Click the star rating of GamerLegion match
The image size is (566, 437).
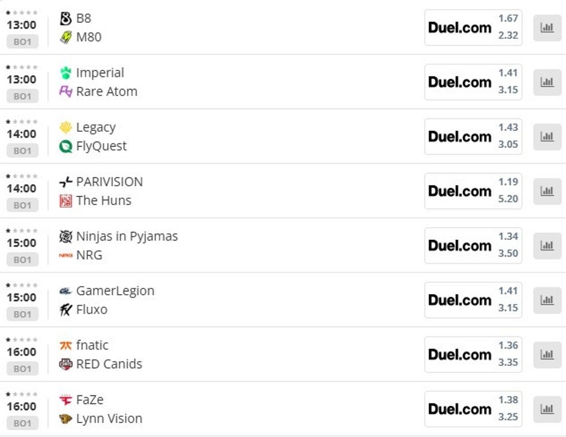pos(22,285)
